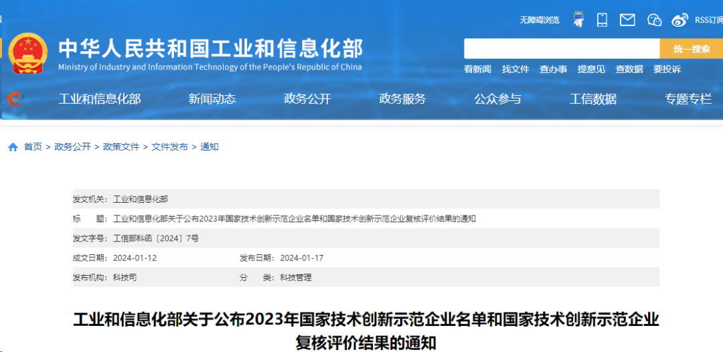Screen dimensions: 723x352
Task: Open the WeChat icon in header
Action: pos(654,20)
